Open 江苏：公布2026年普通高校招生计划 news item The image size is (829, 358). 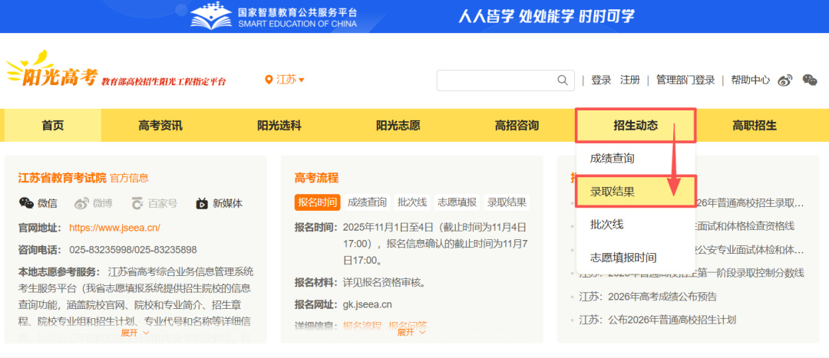657,320
